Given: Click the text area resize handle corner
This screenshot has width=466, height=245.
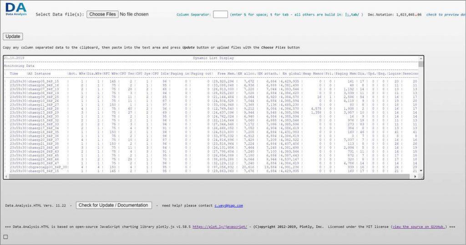Looking at the screenshot, I should point(421,177).
